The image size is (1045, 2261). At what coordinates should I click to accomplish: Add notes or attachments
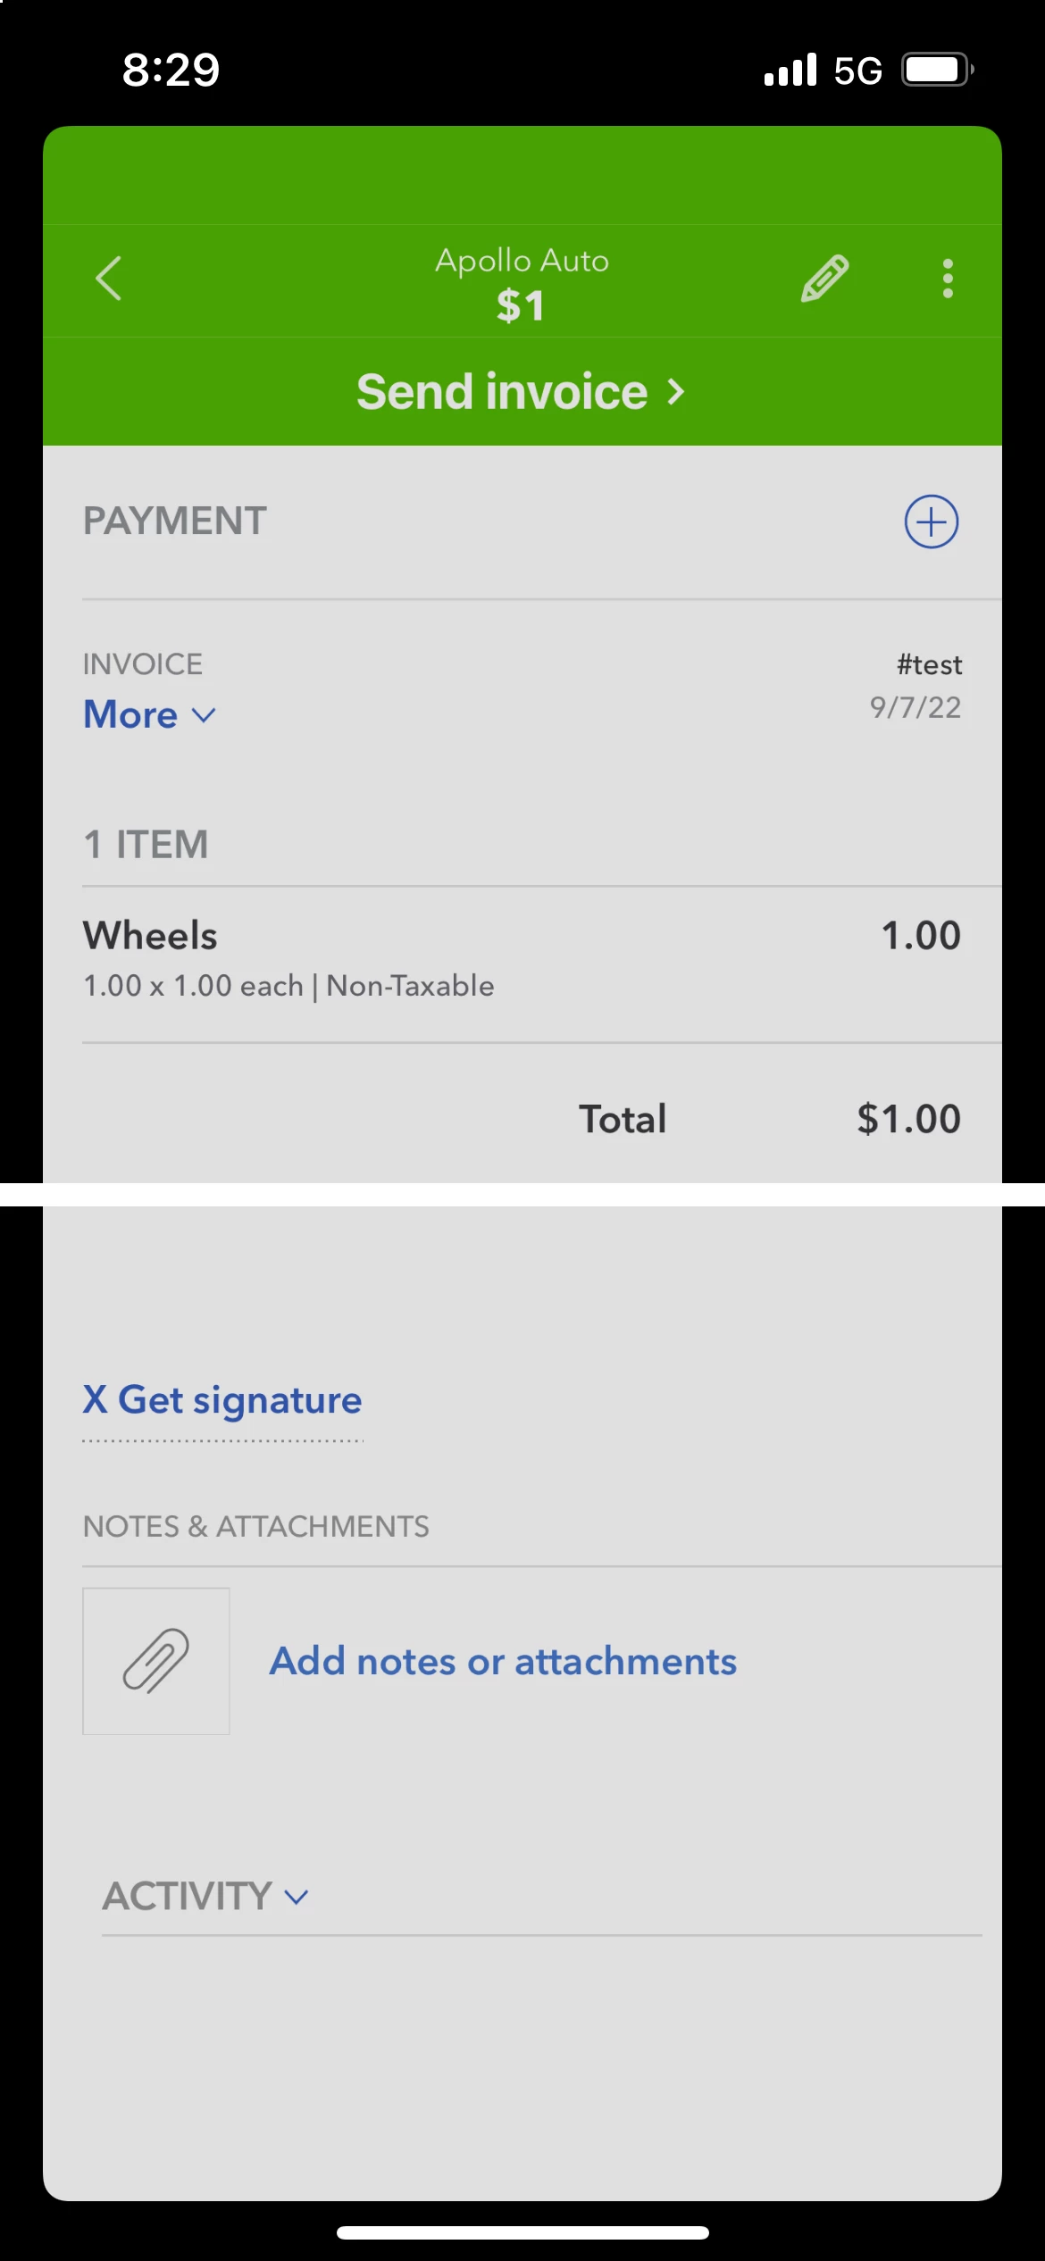pos(503,1661)
